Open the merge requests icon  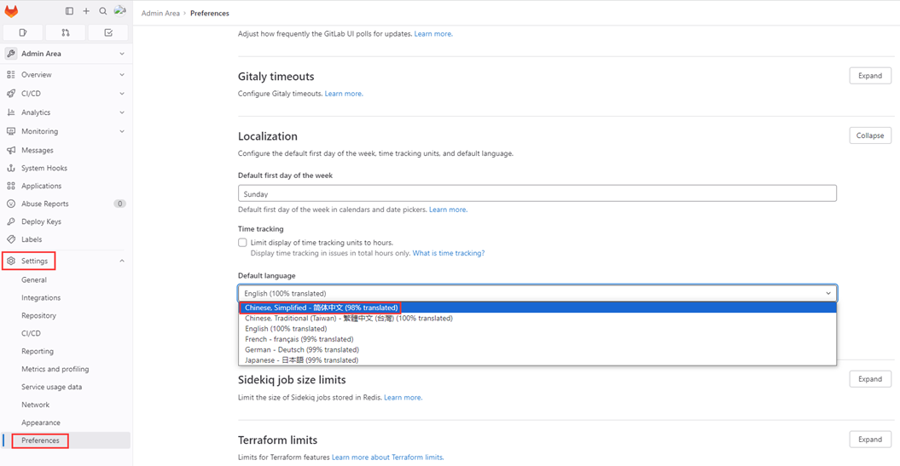66,32
